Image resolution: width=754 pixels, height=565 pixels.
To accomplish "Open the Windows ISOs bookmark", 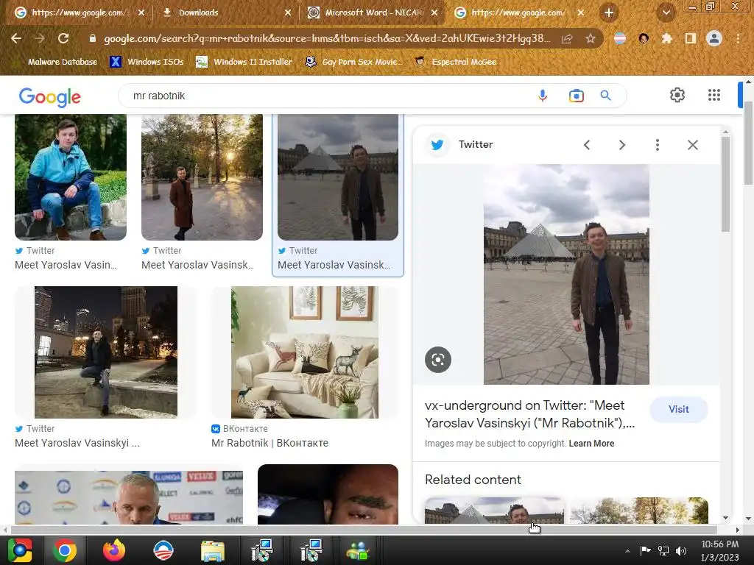I will coord(147,62).
